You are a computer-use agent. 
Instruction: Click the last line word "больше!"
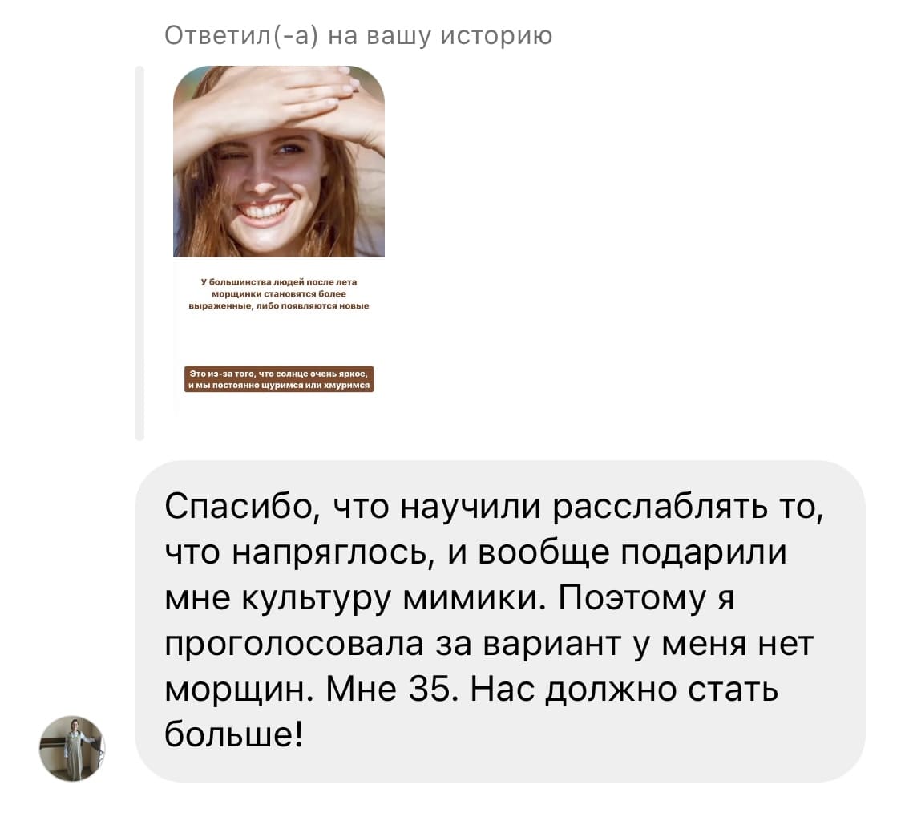(234, 734)
